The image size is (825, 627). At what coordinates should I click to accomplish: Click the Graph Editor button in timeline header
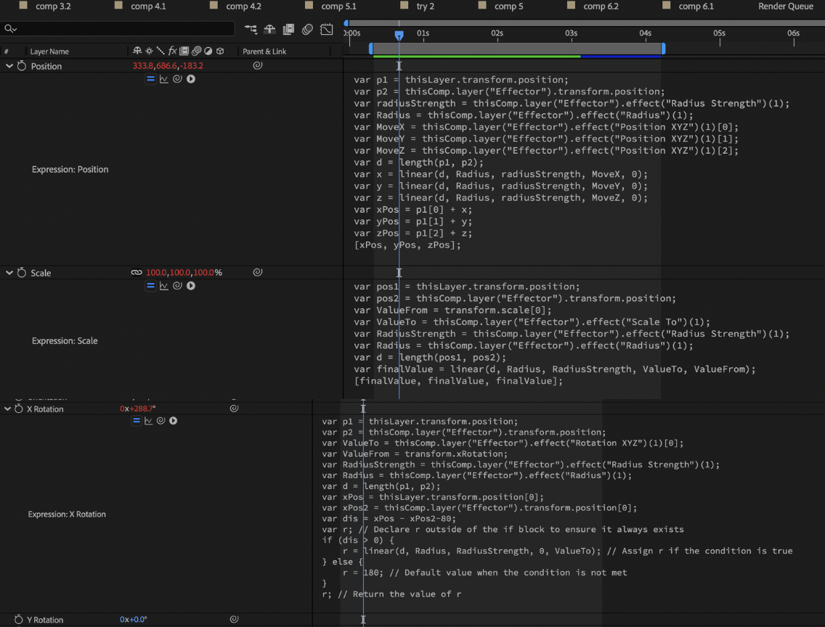[x=327, y=29]
